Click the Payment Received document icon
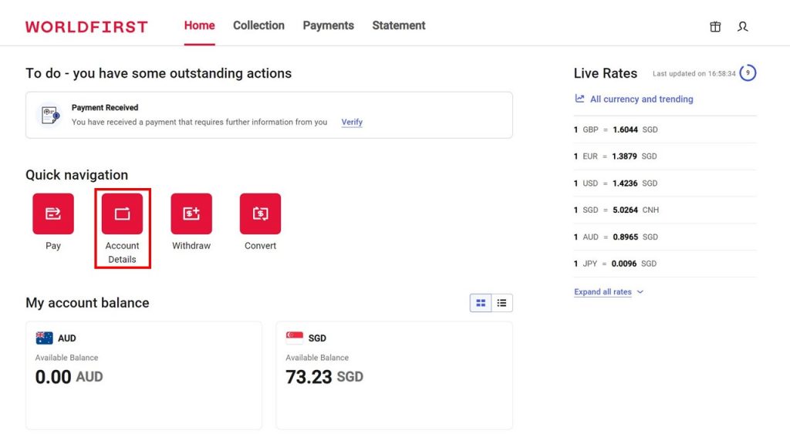 click(x=50, y=115)
